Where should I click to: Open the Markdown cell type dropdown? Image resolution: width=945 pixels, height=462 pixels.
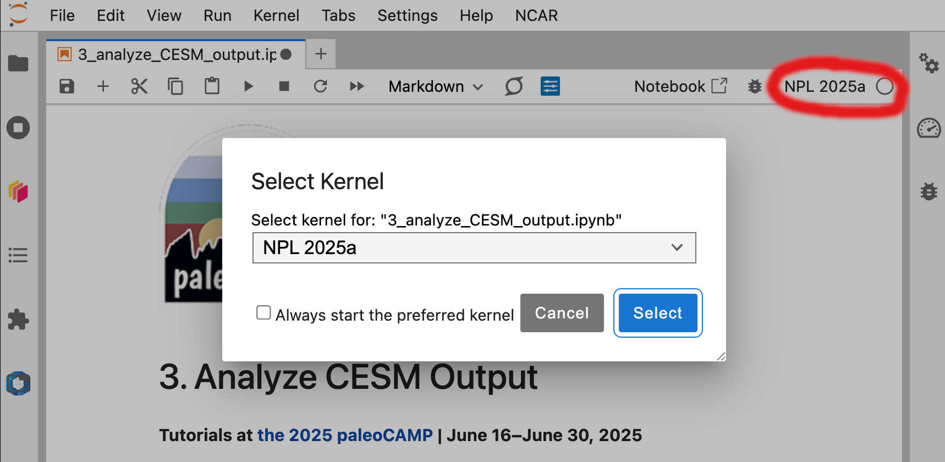(435, 86)
